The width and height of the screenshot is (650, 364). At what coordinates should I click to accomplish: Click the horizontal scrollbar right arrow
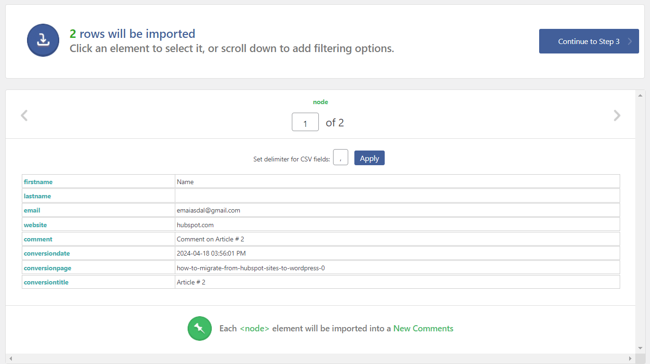point(630,359)
